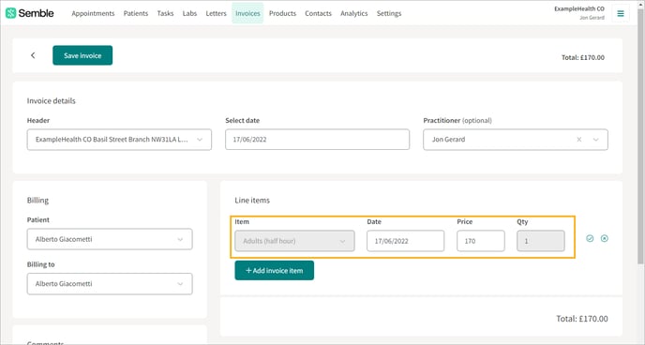Click the page vertical scrollbar
The width and height of the screenshot is (645, 345).
(640, 136)
